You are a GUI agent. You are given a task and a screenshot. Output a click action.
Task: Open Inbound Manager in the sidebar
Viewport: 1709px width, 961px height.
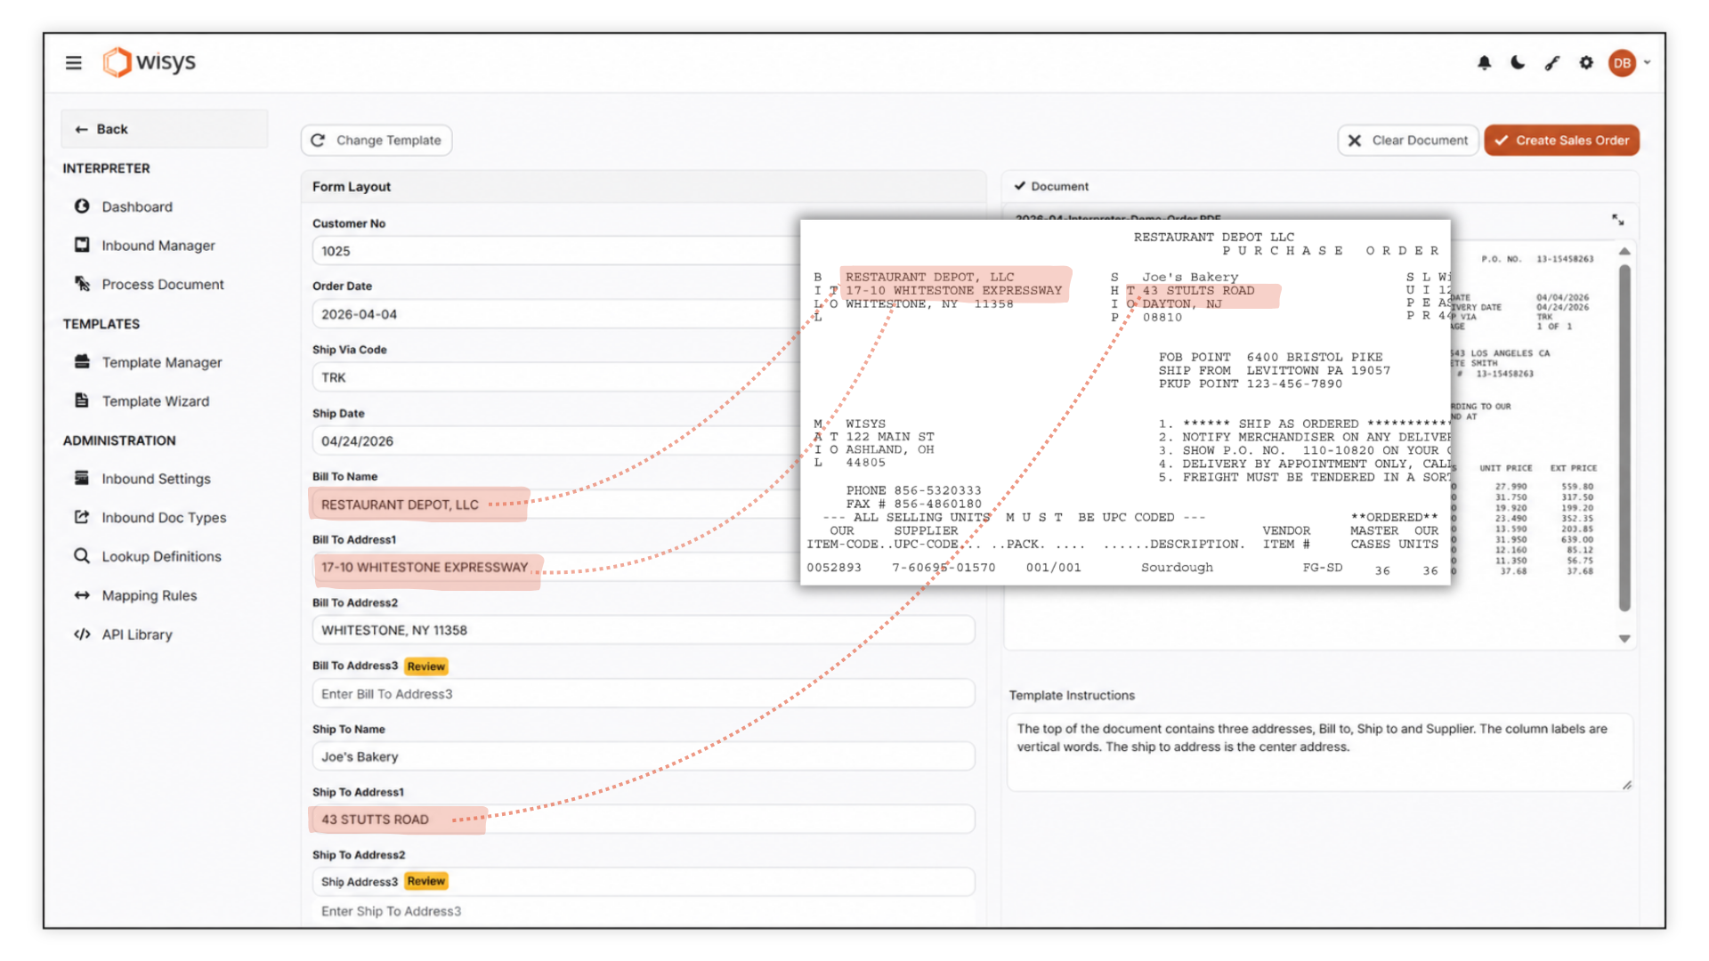point(158,246)
